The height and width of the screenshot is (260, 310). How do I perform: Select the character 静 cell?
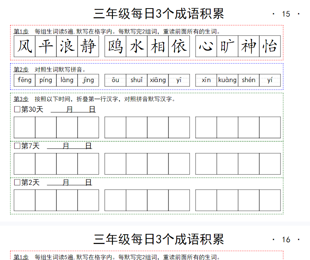(88, 46)
